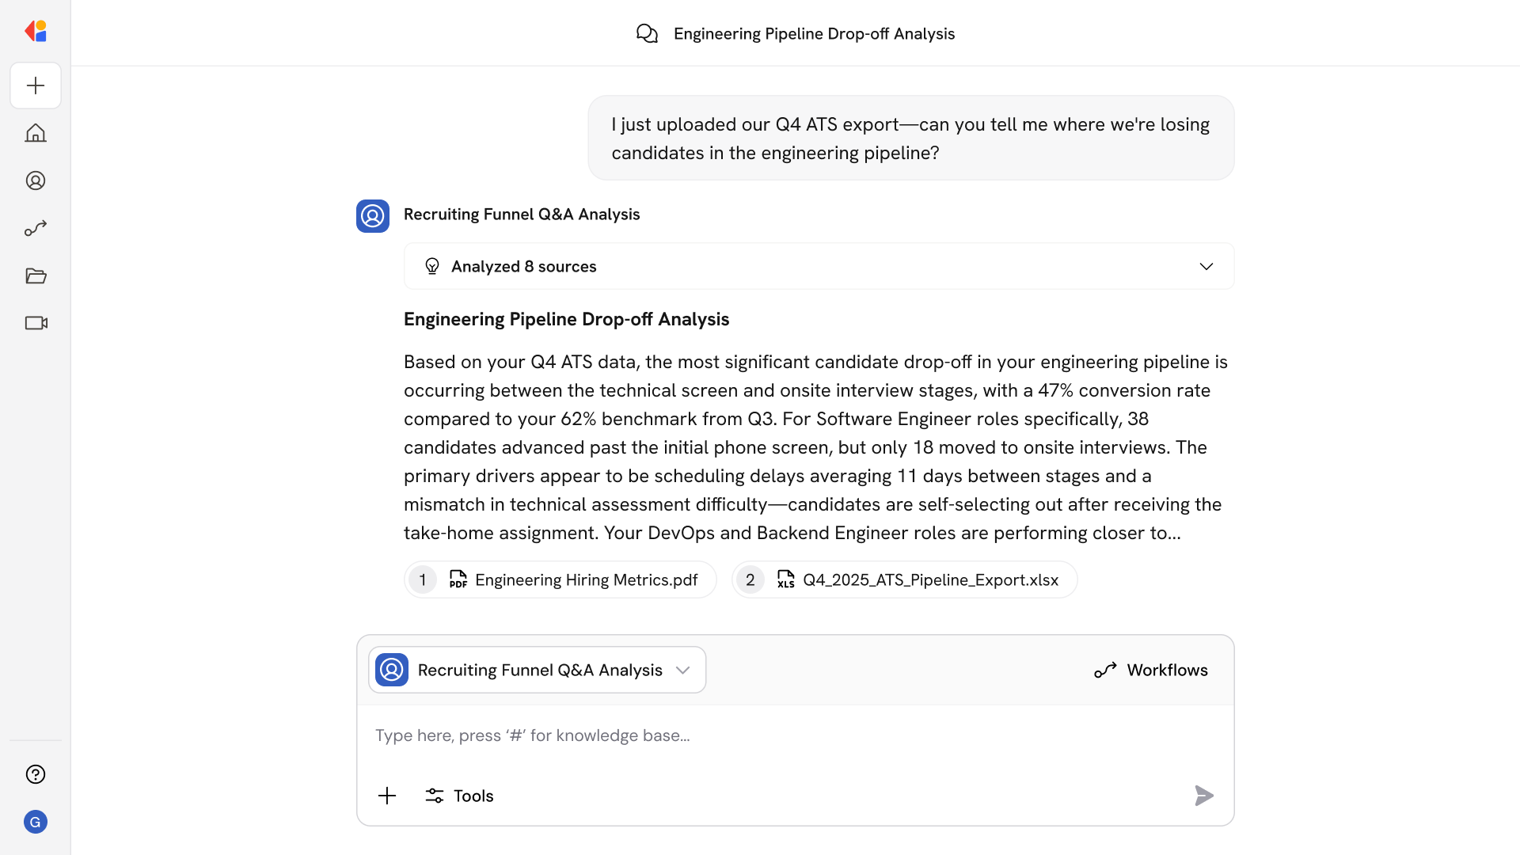Click the attachment plus button in the composer
Image resolution: width=1520 pixels, height=855 pixels.
click(387, 796)
